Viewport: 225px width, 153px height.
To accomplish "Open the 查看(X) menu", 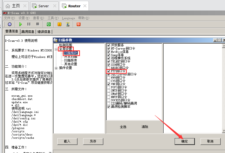I will coord(38,18).
